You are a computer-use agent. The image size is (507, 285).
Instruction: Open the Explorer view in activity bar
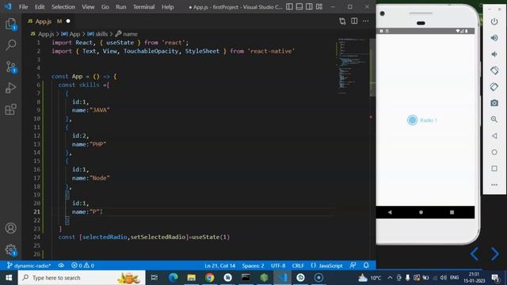point(10,24)
